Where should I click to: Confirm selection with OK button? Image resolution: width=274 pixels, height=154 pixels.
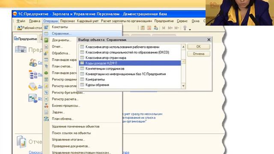coord(199,47)
